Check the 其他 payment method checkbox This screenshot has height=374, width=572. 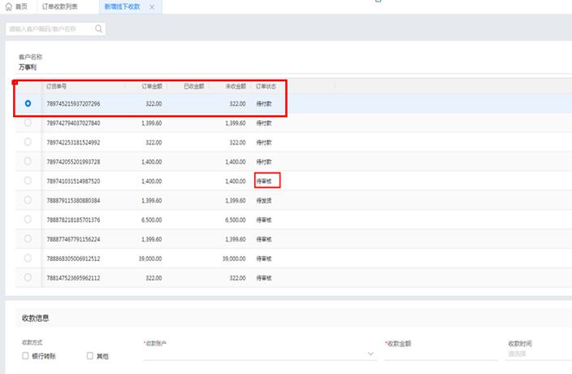(90, 355)
